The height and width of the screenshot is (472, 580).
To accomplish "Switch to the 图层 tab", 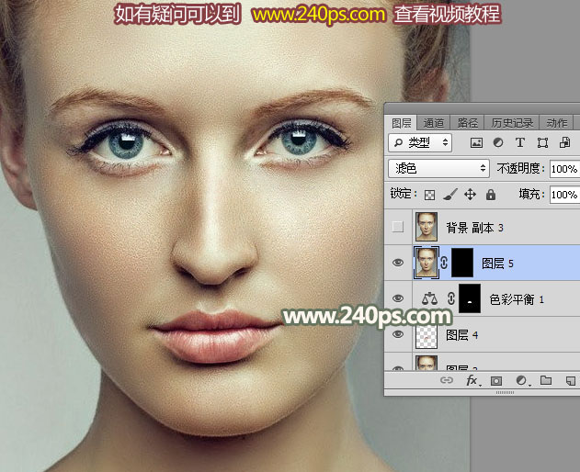I will (x=402, y=123).
